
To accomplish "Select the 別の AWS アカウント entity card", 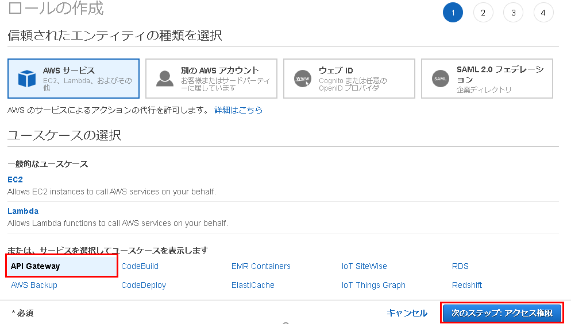I will pos(211,79).
